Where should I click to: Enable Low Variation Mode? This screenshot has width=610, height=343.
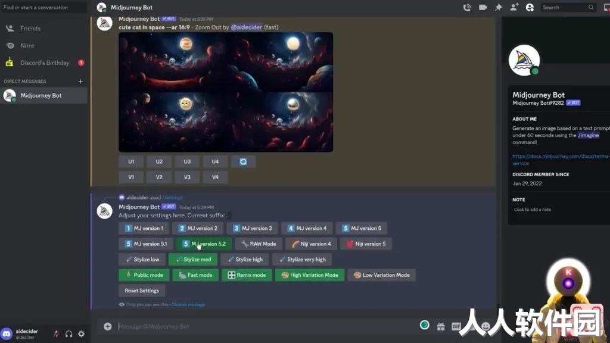pos(382,275)
